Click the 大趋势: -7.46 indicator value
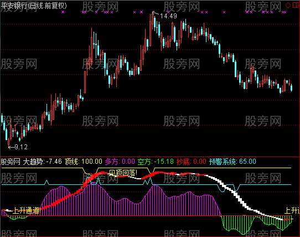The width and height of the screenshot is (300, 237). pyautogui.click(x=42, y=162)
